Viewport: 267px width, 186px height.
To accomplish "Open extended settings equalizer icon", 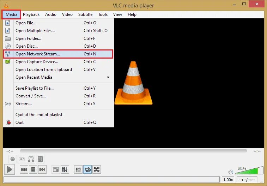I will (65, 169).
